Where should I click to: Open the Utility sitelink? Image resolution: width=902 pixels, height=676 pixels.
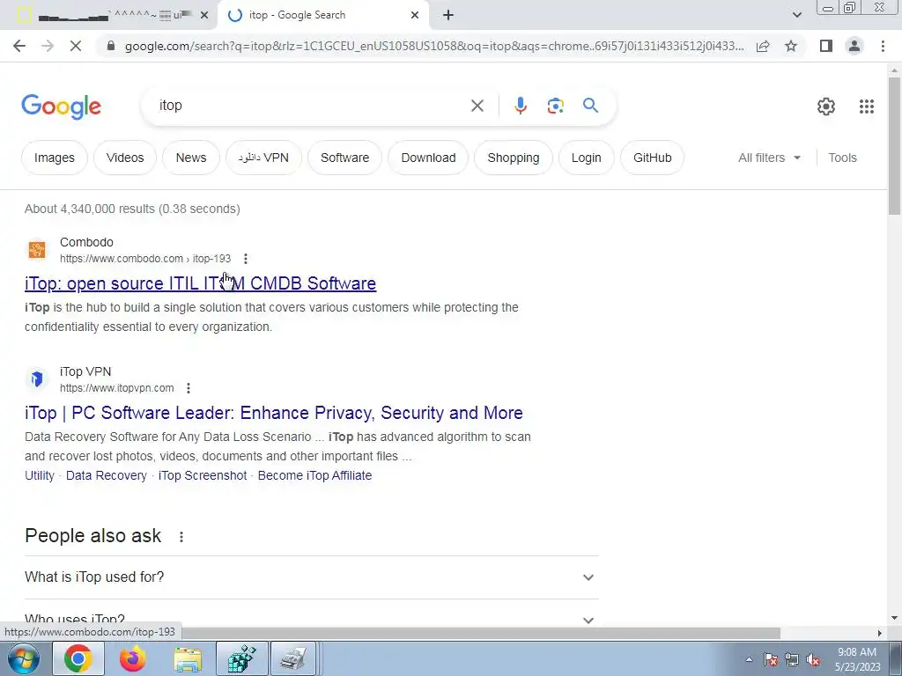[39, 475]
